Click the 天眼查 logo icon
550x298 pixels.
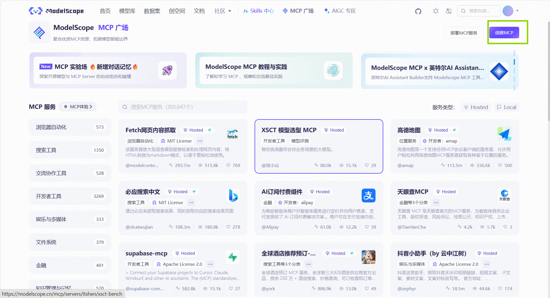coord(505,195)
